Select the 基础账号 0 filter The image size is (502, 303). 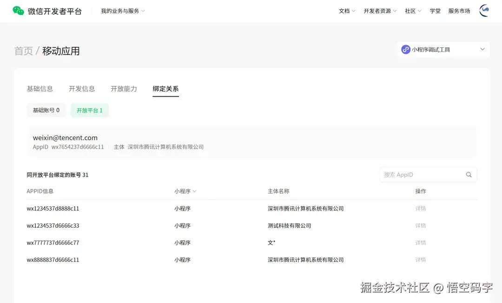(x=46, y=110)
